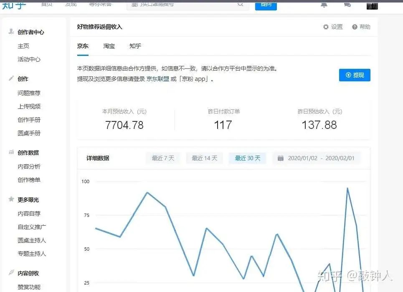403x292 pixels.
Task: Open 创作手册 in the sidebar
Action: pos(29,120)
